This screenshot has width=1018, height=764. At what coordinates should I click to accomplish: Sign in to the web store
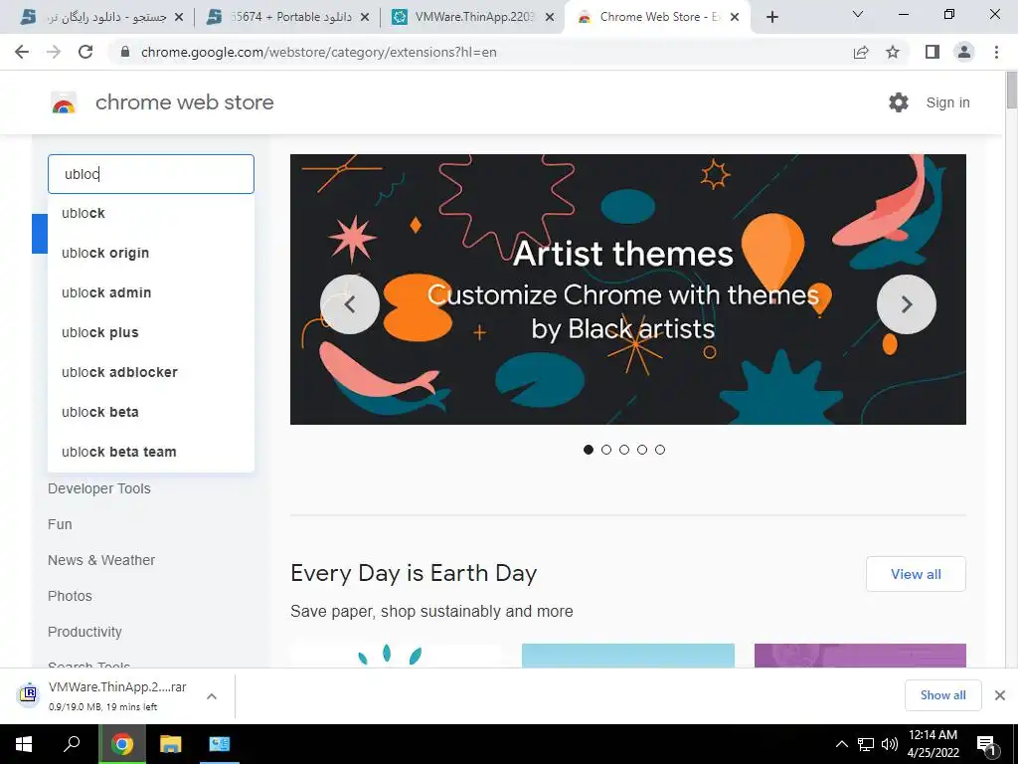coord(947,102)
